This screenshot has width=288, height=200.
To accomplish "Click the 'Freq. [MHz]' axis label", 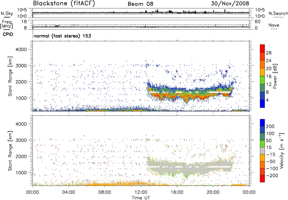I will click(x=6, y=24).
